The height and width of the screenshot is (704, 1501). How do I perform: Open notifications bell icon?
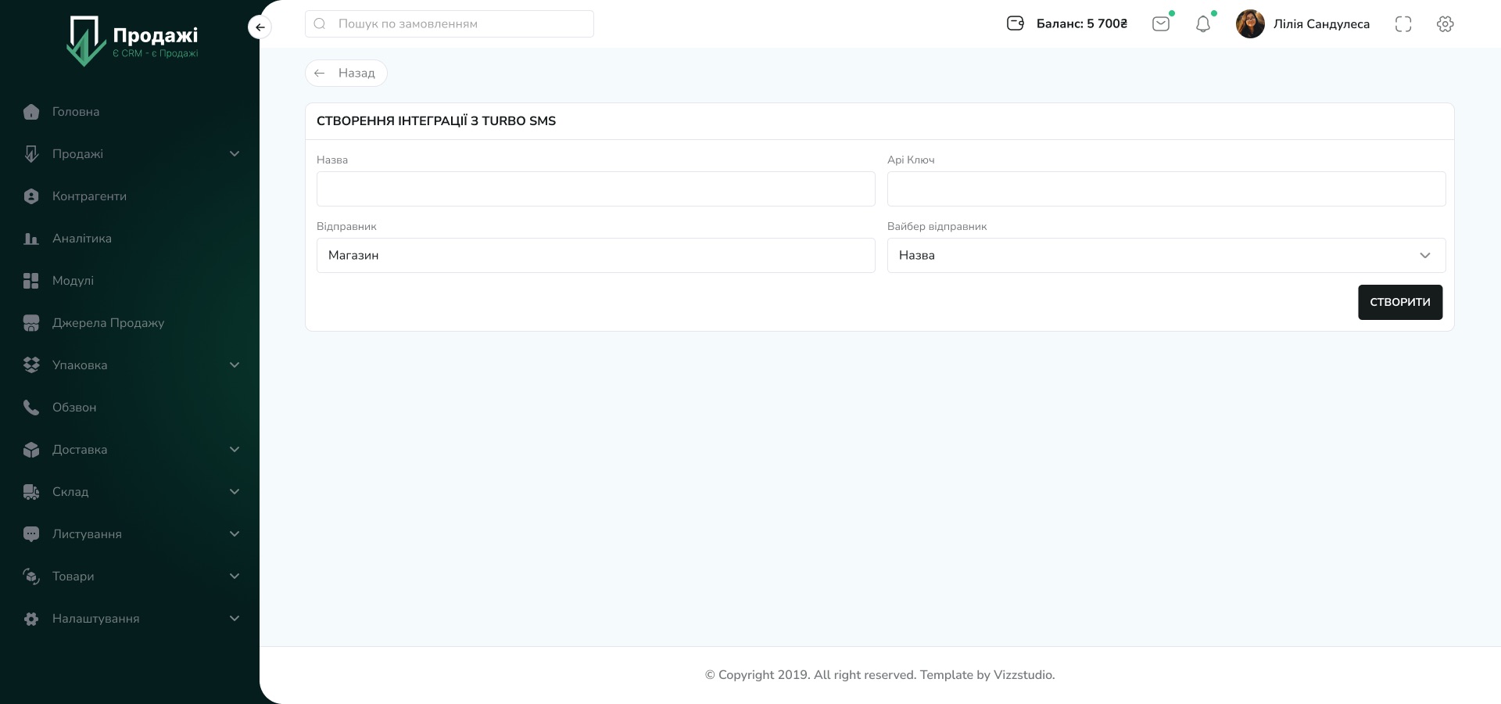[1203, 24]
